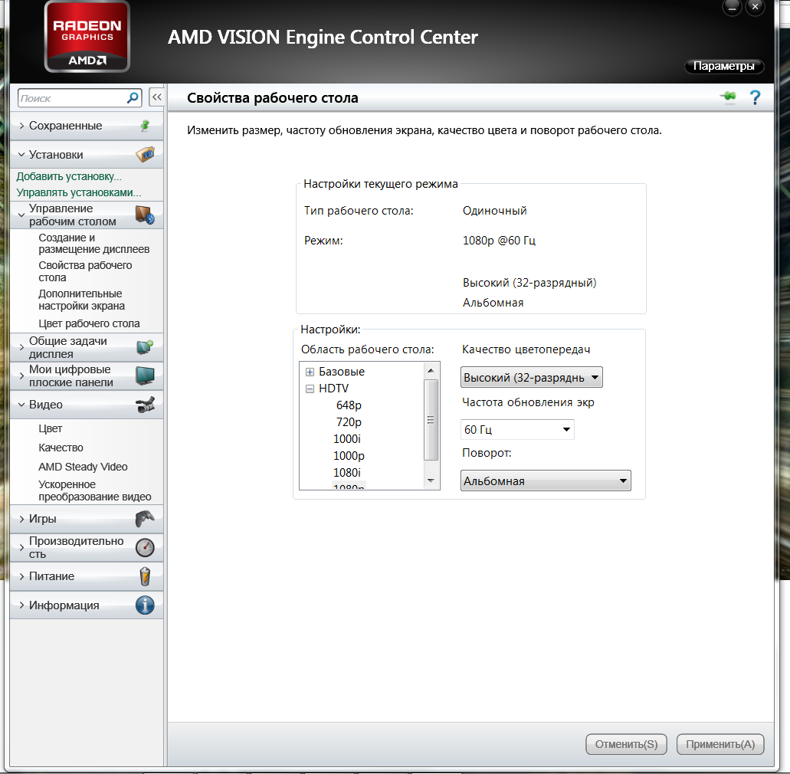
Task: Open Свойства рабочего стола page
Action: tap(85, 271)
